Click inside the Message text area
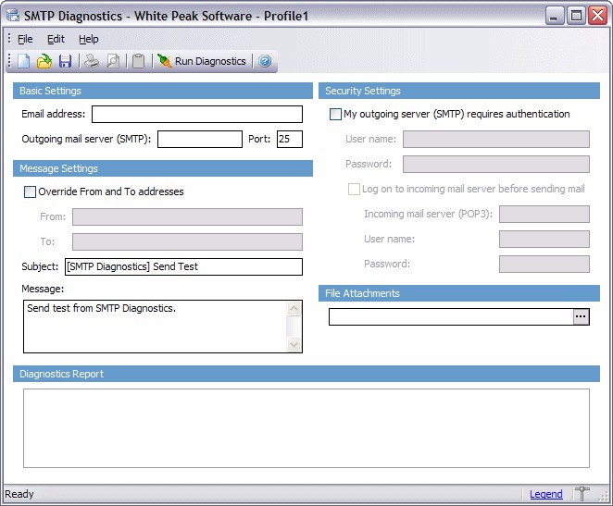613x506 pixels. 155,327
